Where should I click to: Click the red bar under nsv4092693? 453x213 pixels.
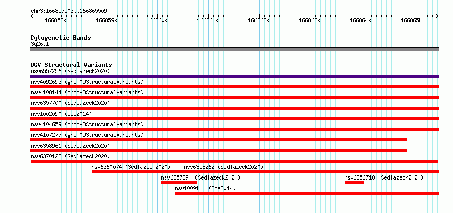(234, 87)
